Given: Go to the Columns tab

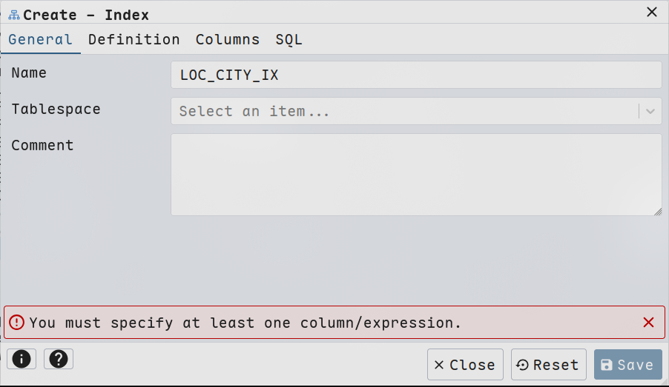Looking at the screenshot, I should point(228,40).
